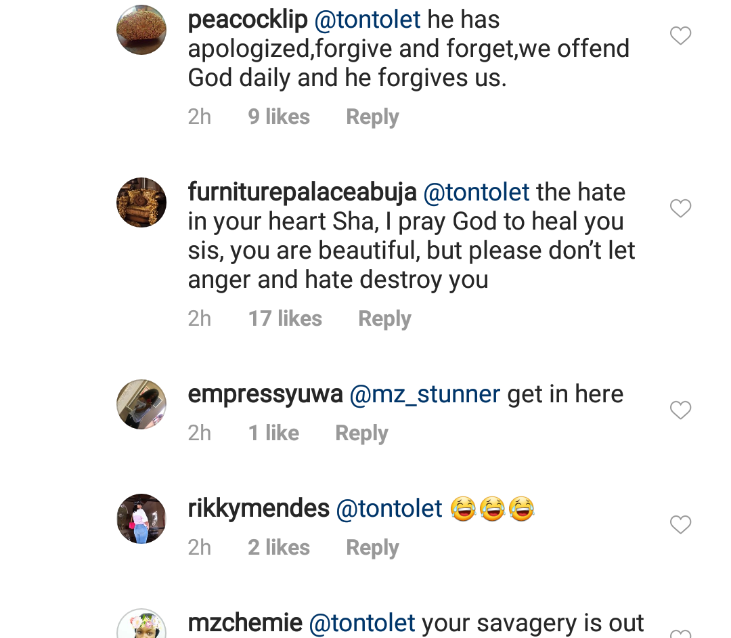Heart rikkymendes's laughing emoji comment
The height and width of the screenshot is (638, 731).
point(680,525)
